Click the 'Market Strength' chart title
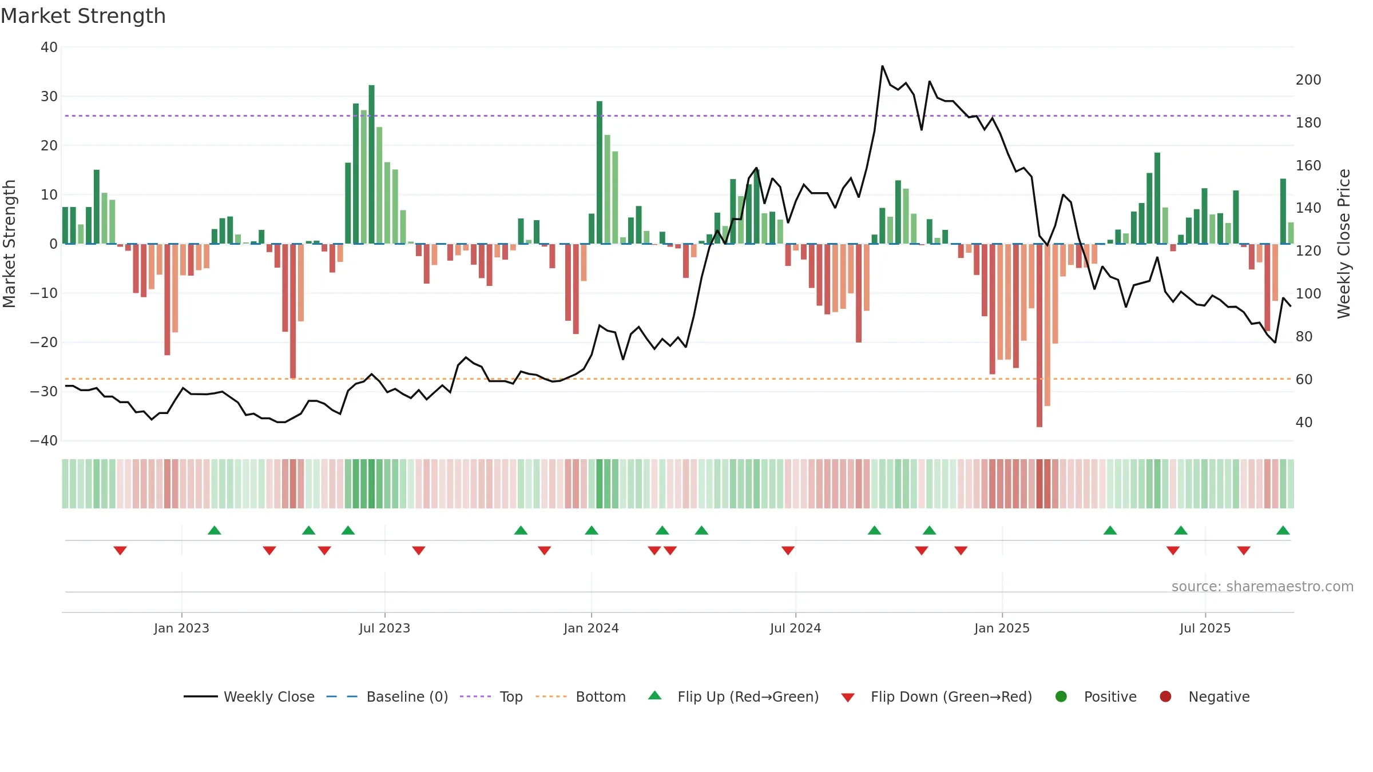 83,16
